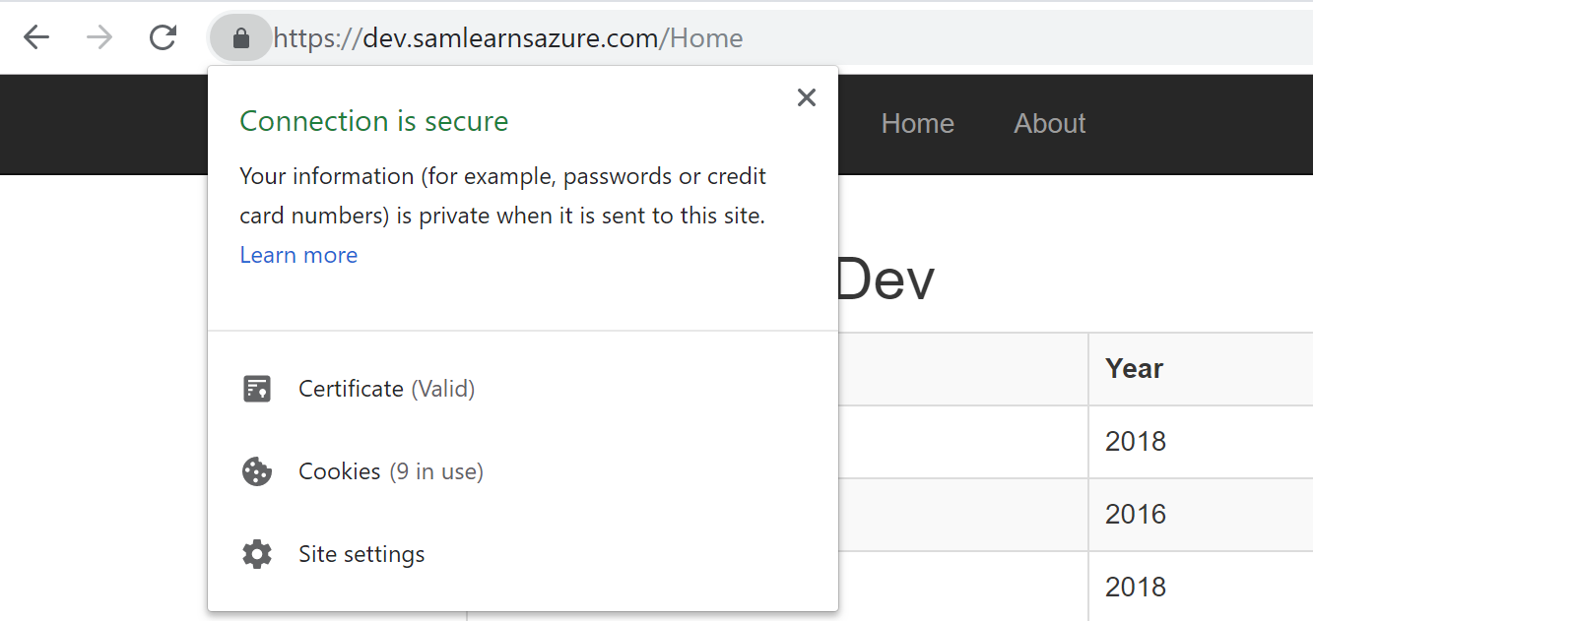Open the Learn more link
The image size is (1576, 621).
298,255
